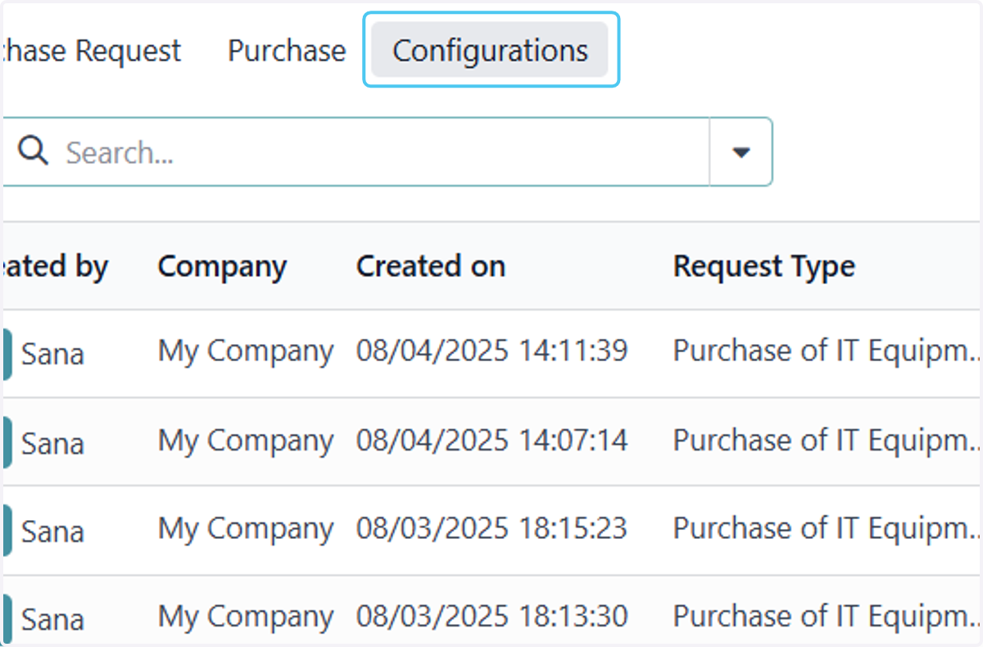Select Sana in the 18:13:30 row
The image size is (983, 647).
[52, 620]
